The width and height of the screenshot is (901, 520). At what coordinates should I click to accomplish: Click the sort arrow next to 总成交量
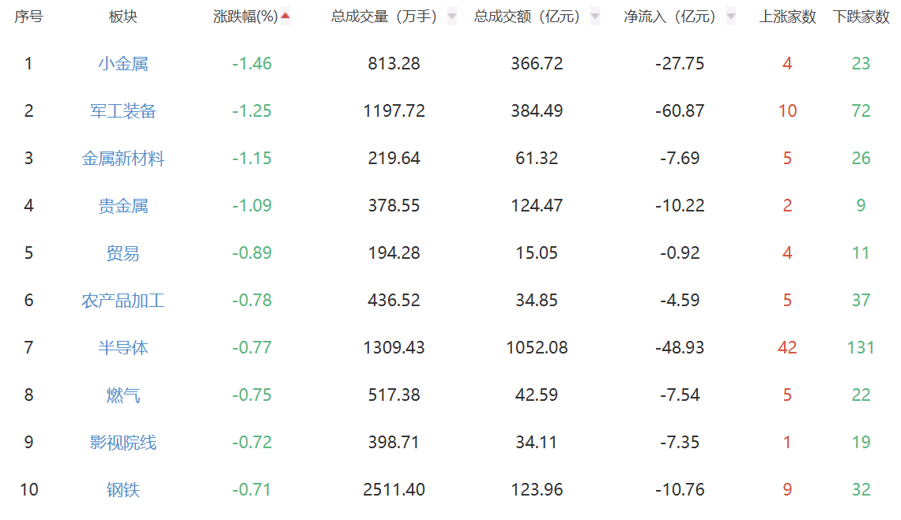click(x=451, y=16)
